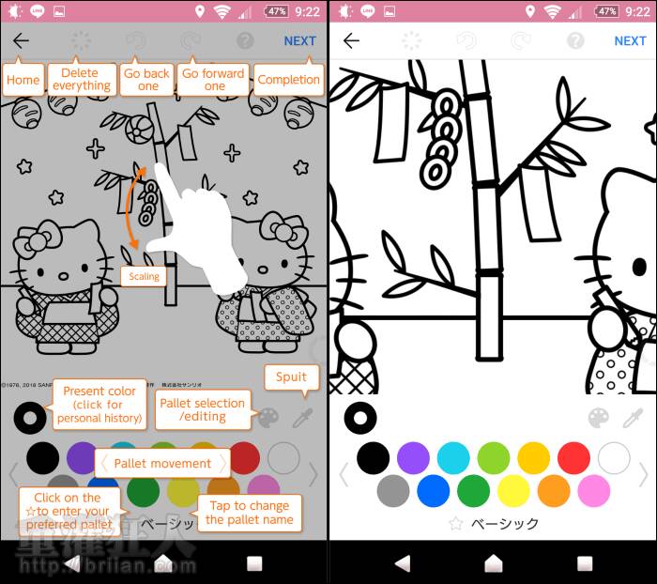Pick the red swatch on right screen
Screen dimensions: 657x584
[574, 458]
